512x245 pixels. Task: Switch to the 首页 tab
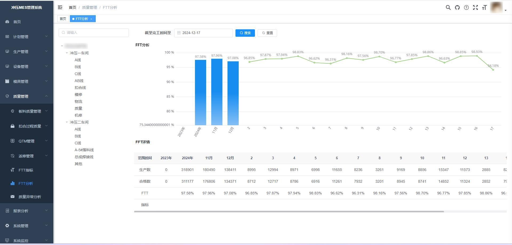[63, 19]
